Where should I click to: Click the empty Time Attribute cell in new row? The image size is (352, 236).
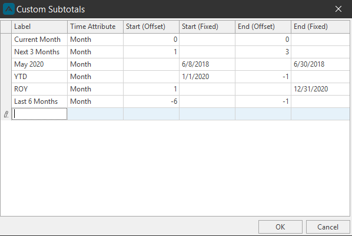[95, 114]
